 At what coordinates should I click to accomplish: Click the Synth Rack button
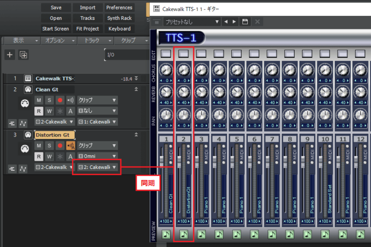(119, 18)
